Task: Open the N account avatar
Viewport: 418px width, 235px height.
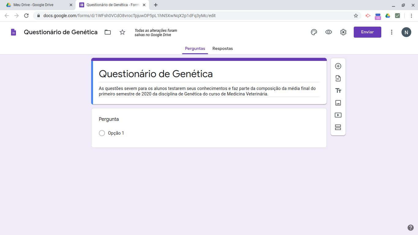Action: [x=406, y=32]
